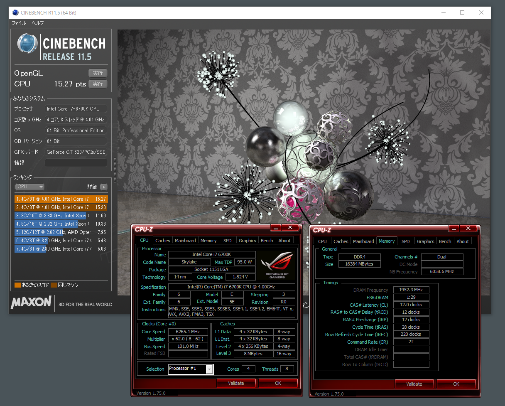Click the CAS# Latency 12.0 clocks value
Viewport: 505px width, 406px height.
(411, 305)
